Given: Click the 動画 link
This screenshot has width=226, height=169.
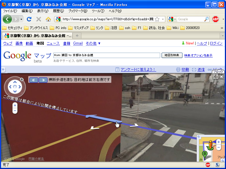Looking at the screenshot, I should (29, 43).
